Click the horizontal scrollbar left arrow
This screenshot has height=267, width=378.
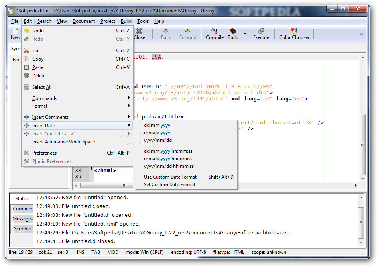coord(77,185)
